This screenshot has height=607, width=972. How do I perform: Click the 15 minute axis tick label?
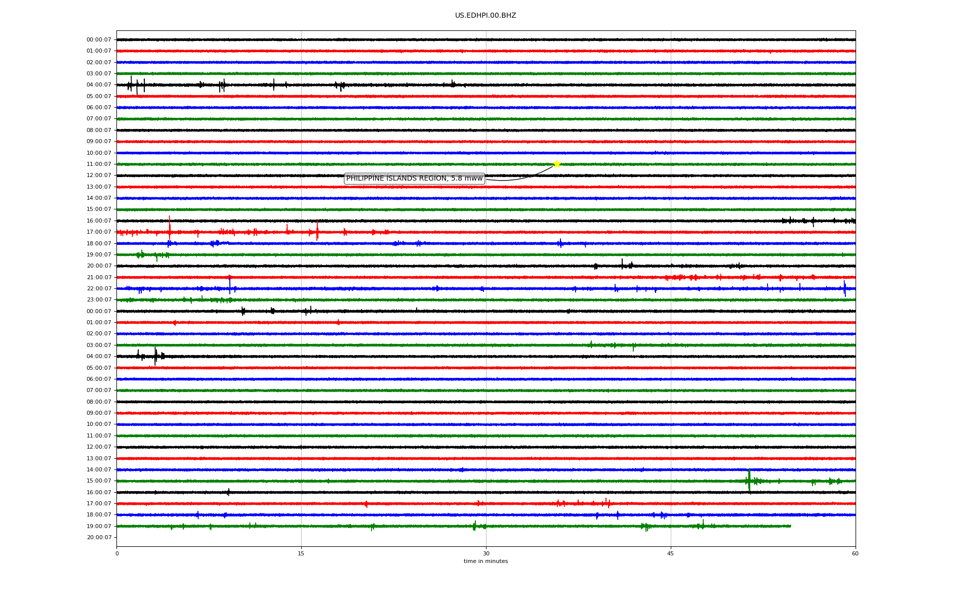point(301,553)
